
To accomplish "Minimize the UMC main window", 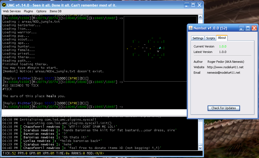I will [x=187, y=5].
